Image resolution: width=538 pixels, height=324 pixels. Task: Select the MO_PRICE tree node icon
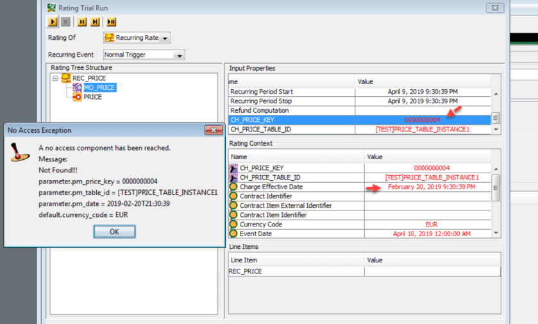click(77, 88)
